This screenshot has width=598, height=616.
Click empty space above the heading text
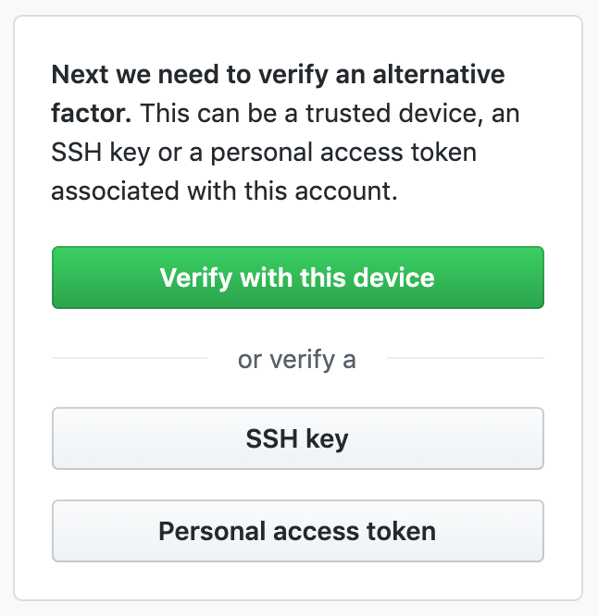pos(297,37)
